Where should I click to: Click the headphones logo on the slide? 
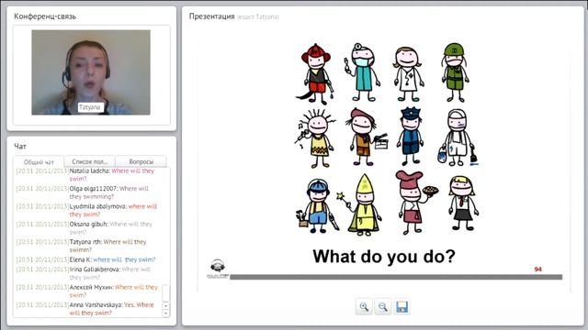[218, 269]
